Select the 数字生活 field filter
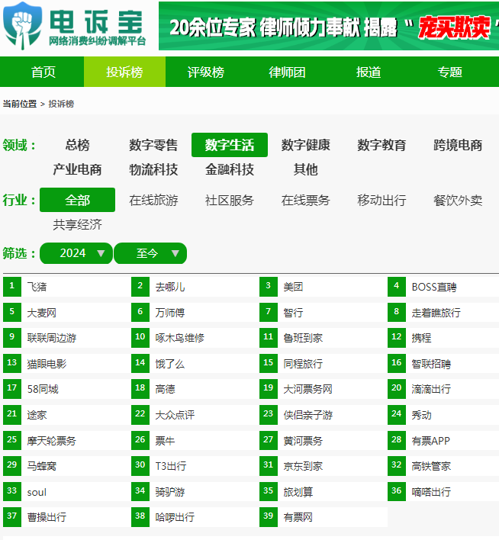 click(x=230, y=145)
